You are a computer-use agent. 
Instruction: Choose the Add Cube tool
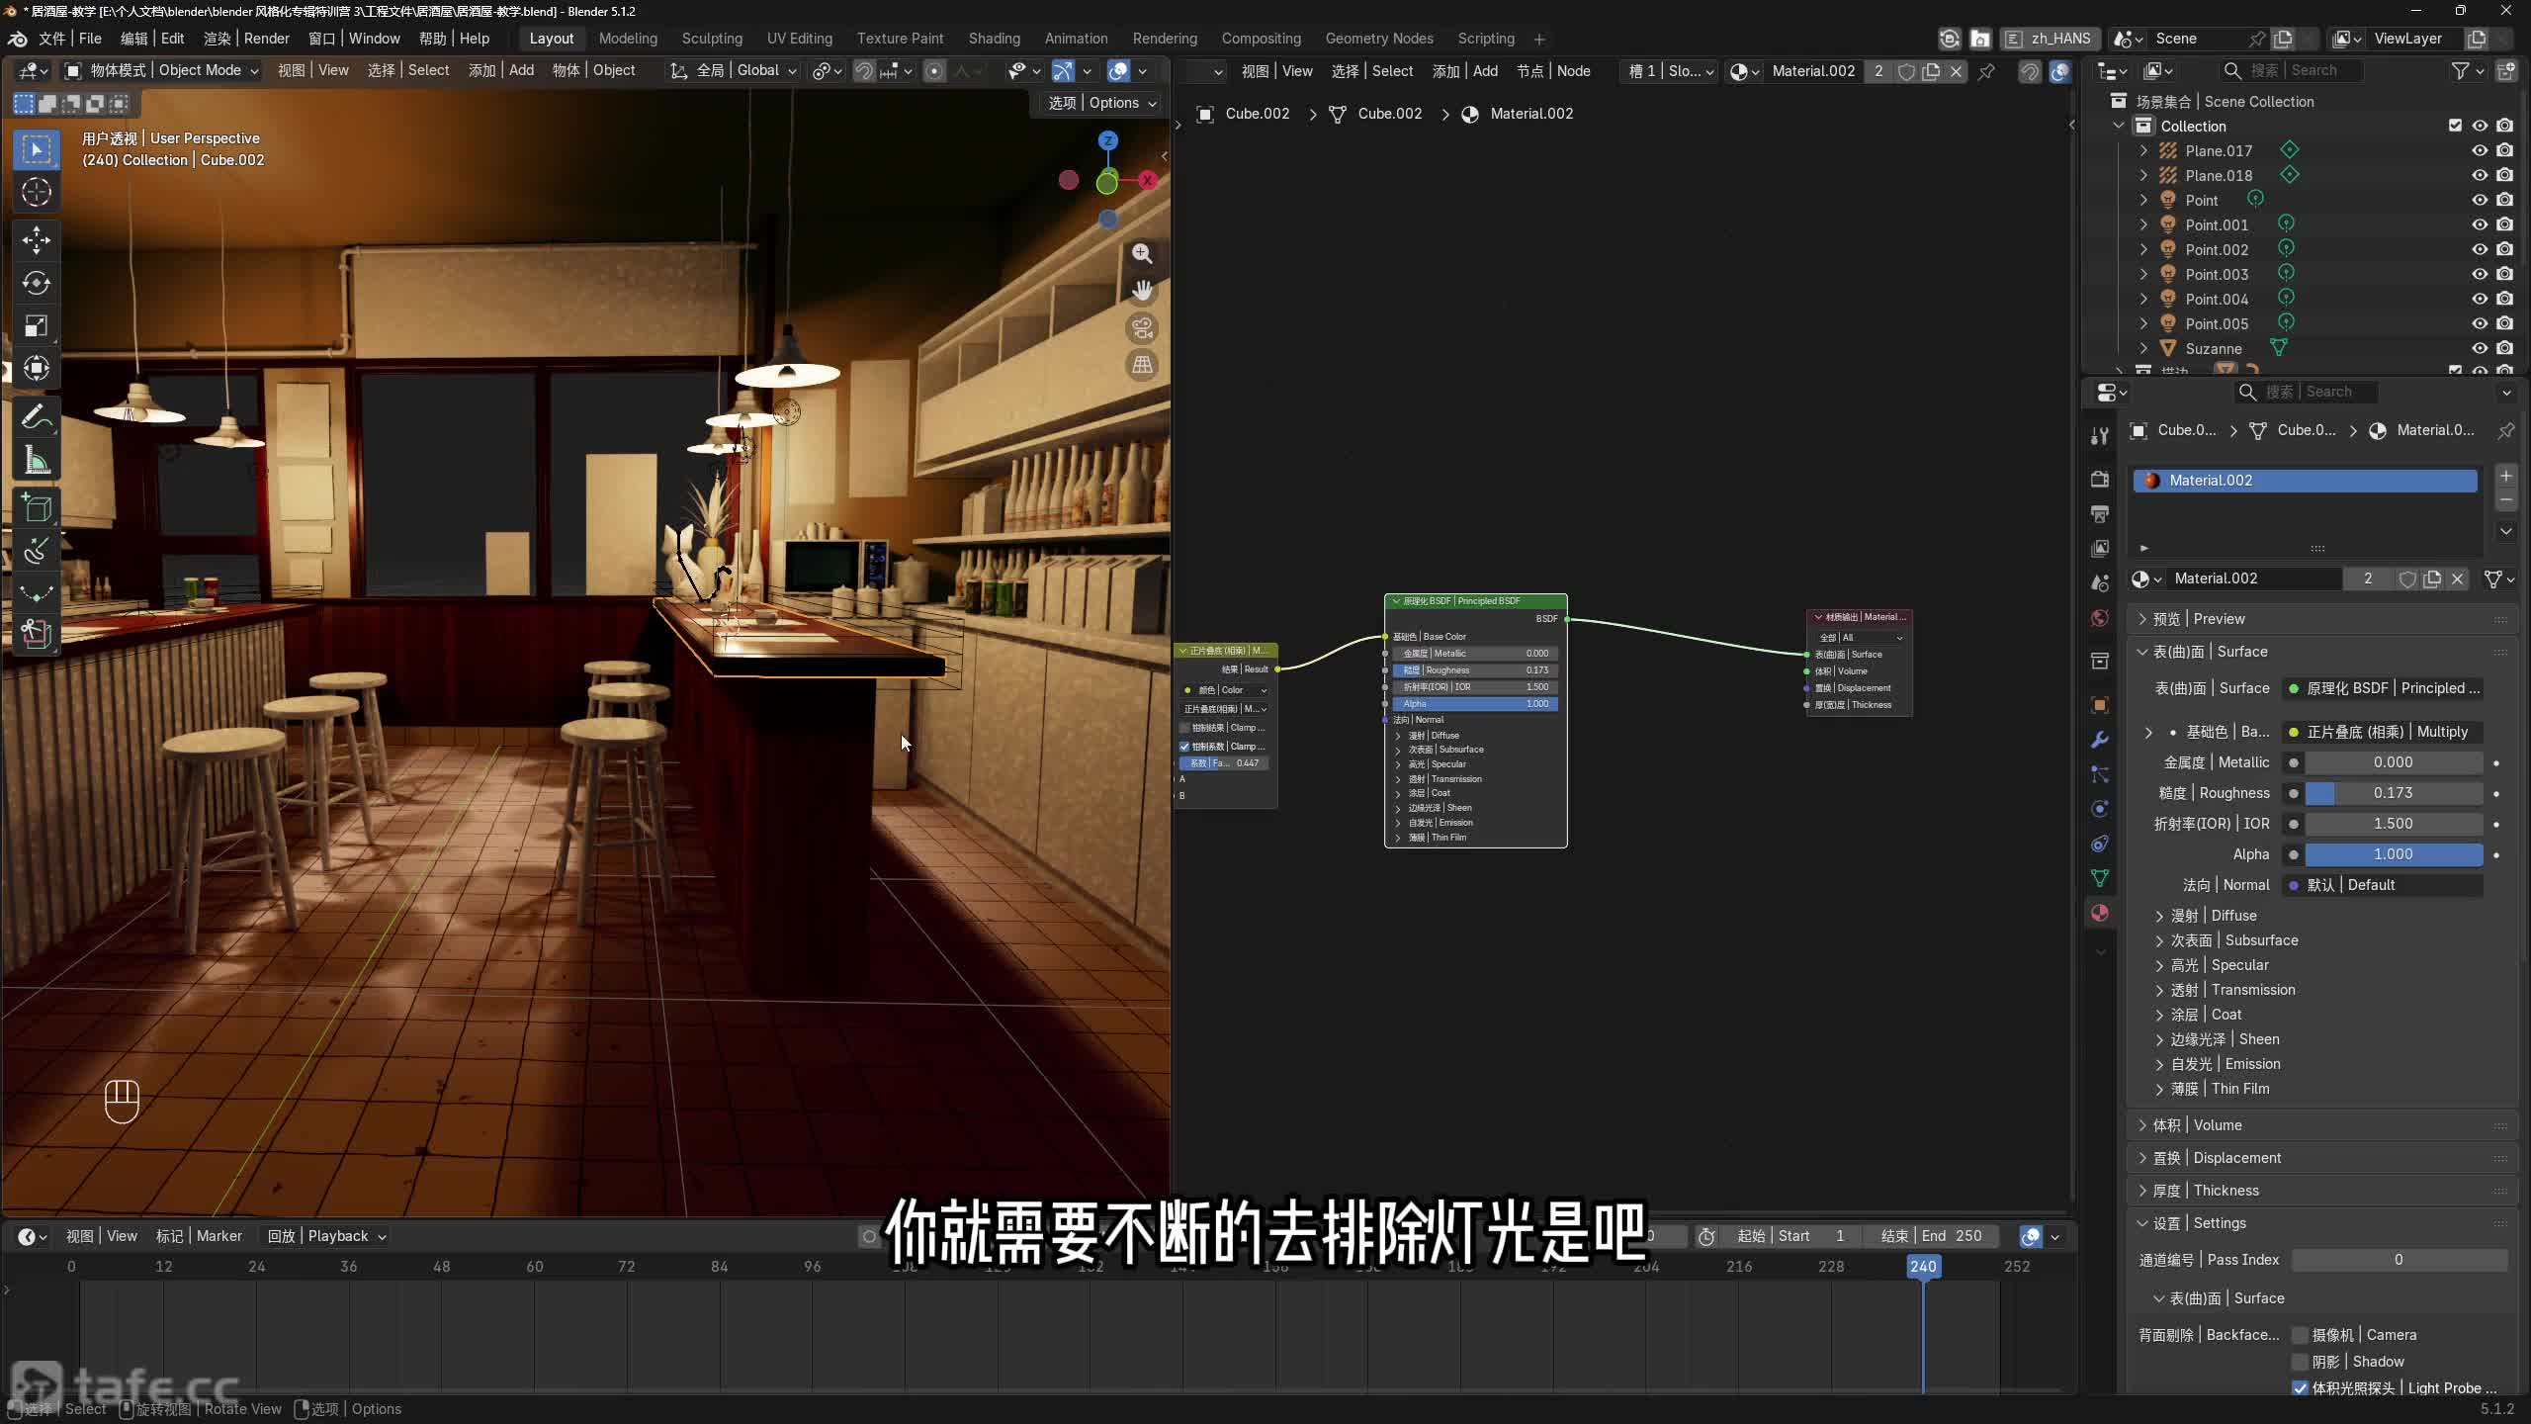[x=37, y=508]
